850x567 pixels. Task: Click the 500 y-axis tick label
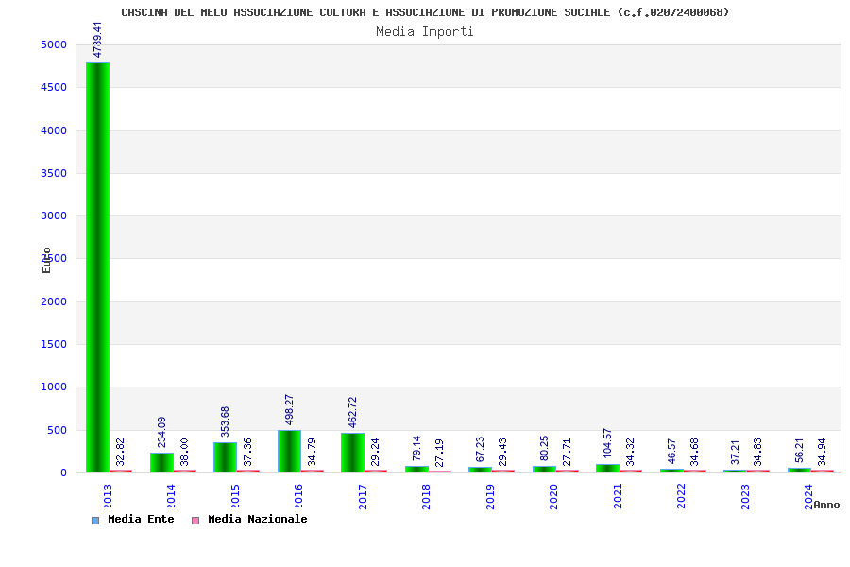coord(57,430)
